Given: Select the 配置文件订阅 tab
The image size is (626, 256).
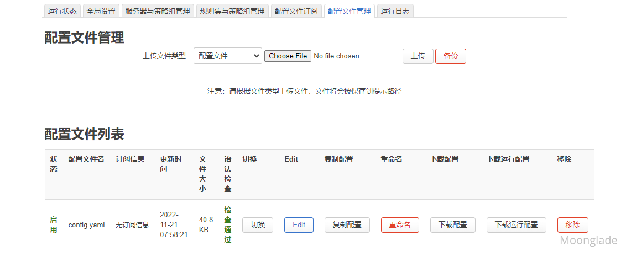Looking at the screenshot, I should point(296,11).
